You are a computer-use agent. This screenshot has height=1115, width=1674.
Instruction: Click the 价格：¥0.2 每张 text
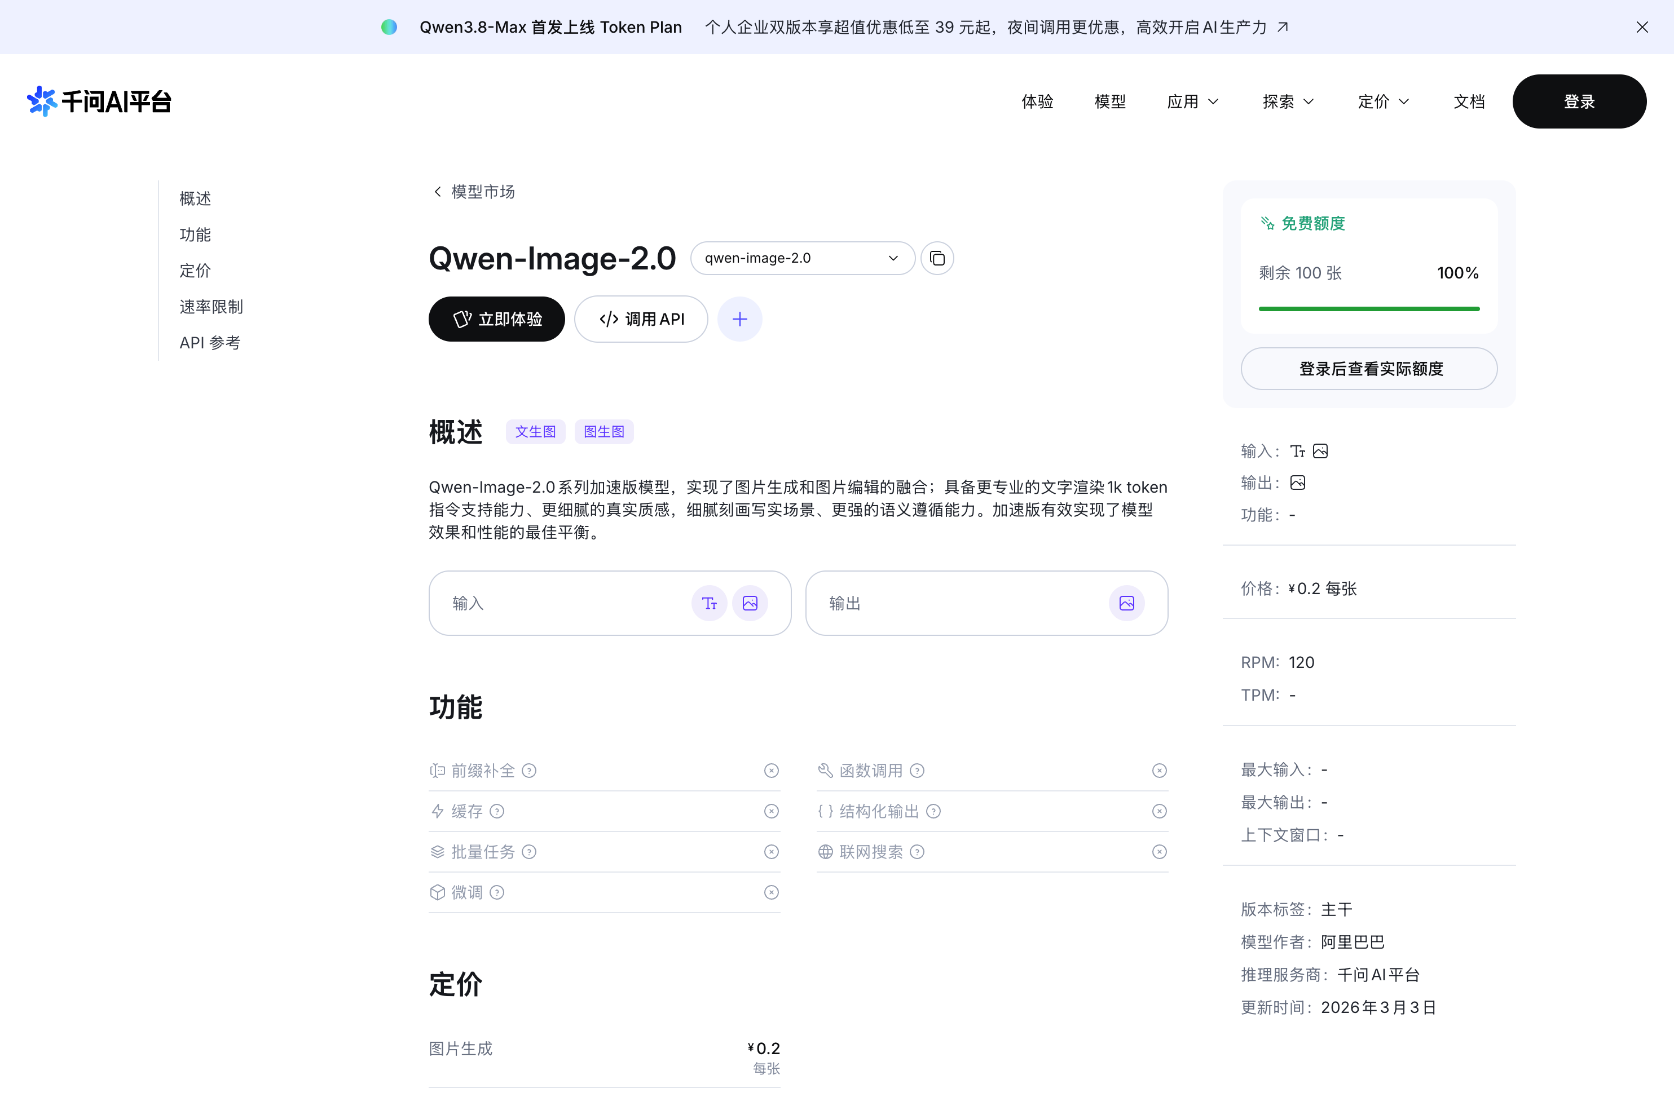click(1299, 589)
